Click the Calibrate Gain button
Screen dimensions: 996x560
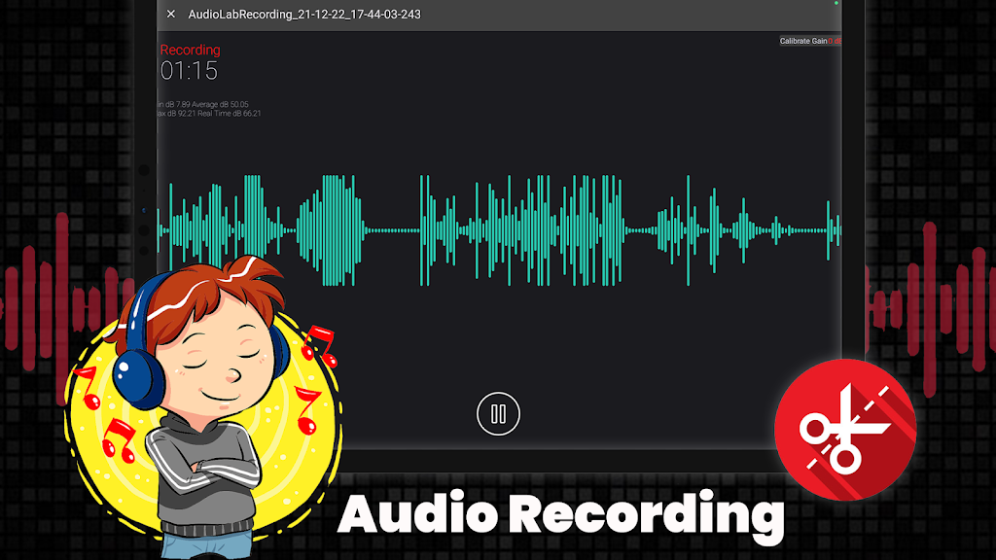(x=803, y=41)
